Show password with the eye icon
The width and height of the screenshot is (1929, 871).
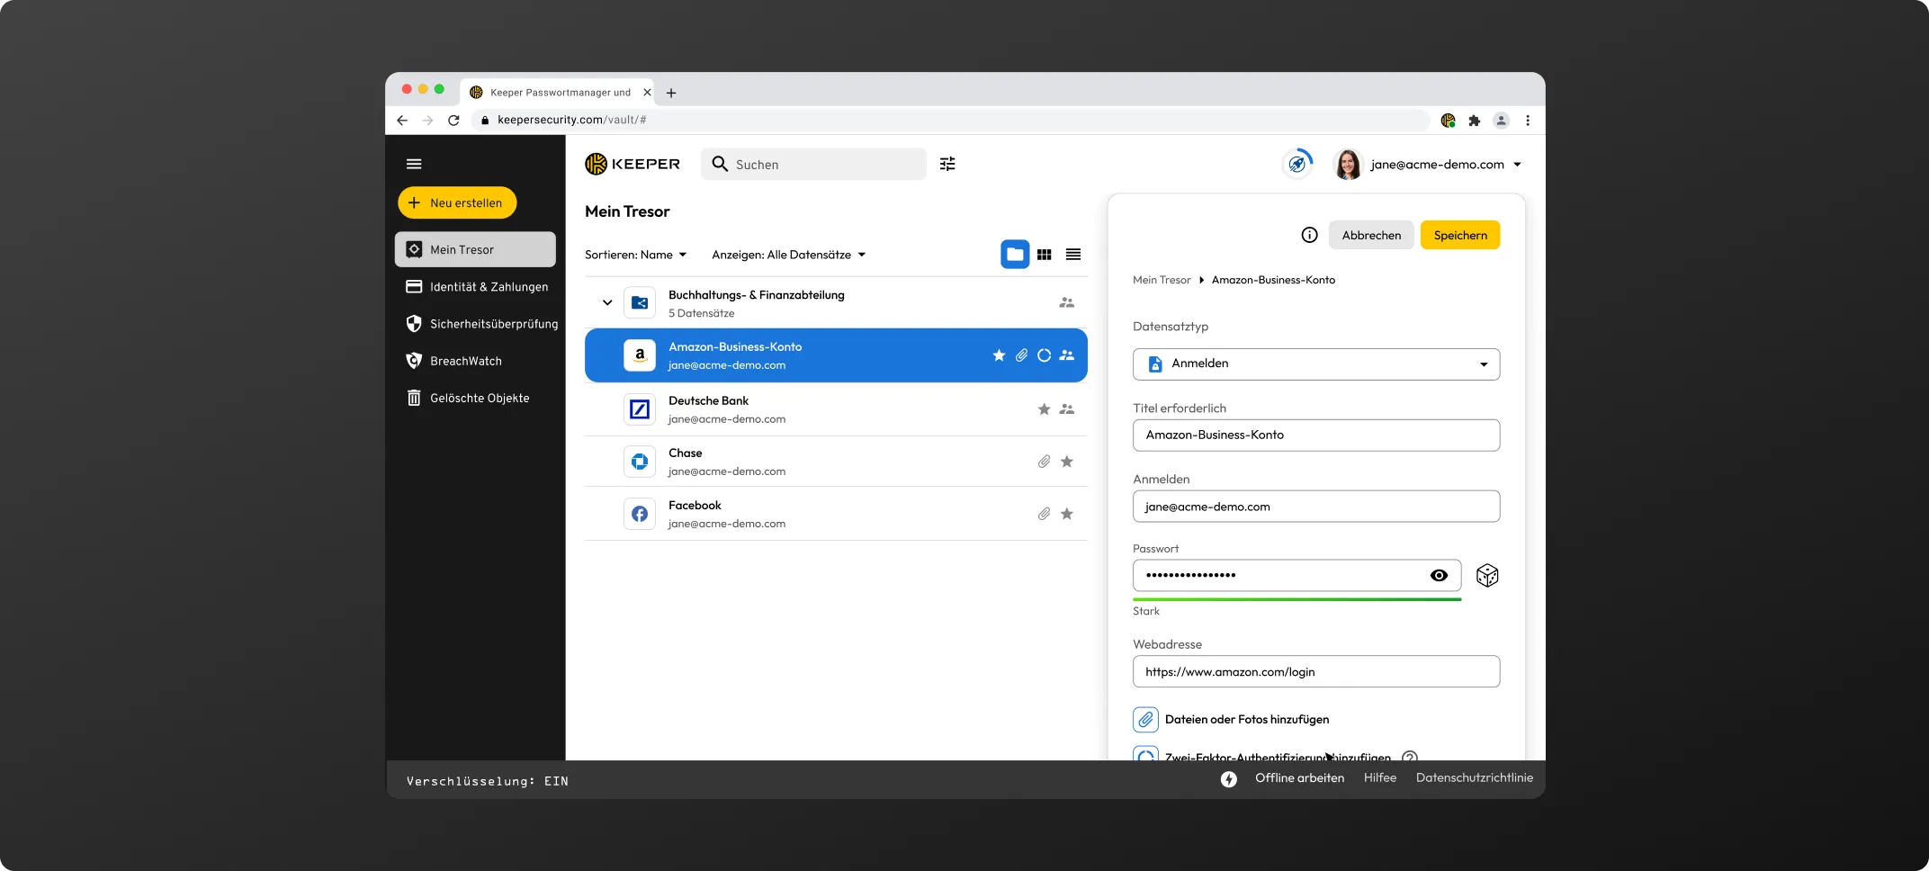pos(1439,576)
